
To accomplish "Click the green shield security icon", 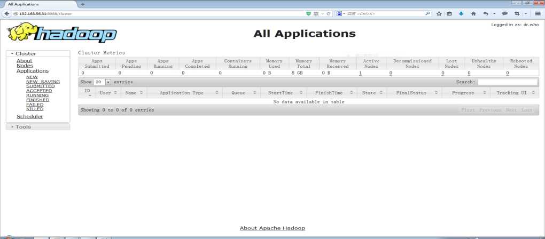I will (309, 13).
